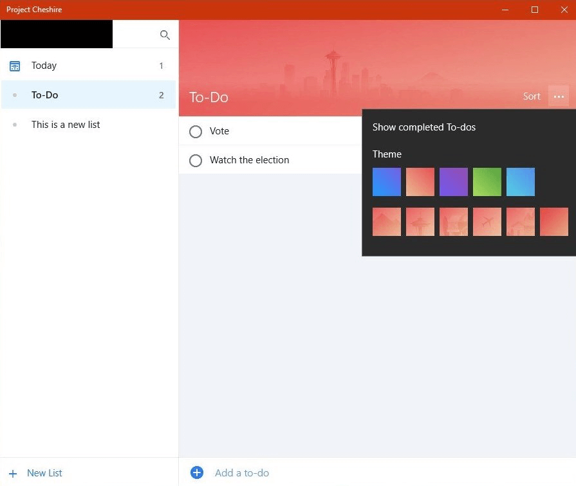Mark the Vote to-do as complete
This screenshot has height=486, width=576.
196,131
